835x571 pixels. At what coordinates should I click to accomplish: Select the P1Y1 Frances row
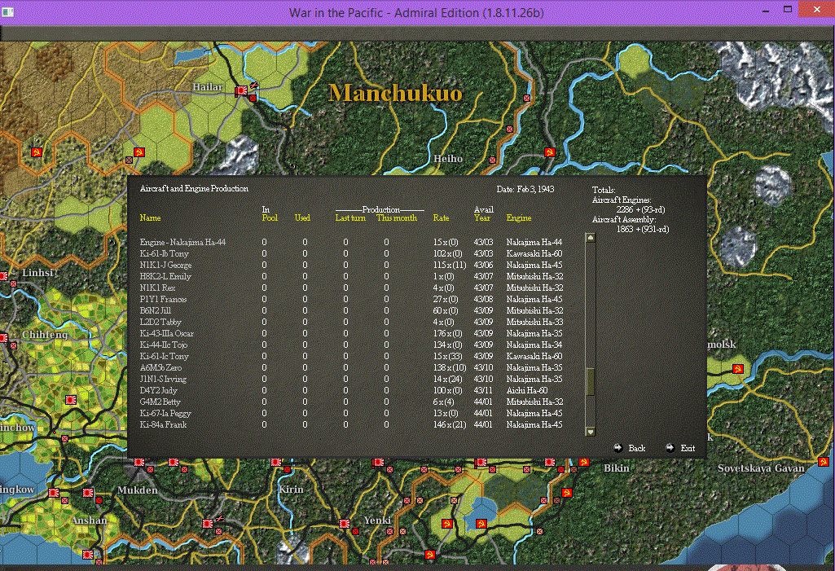click(351, 300)
